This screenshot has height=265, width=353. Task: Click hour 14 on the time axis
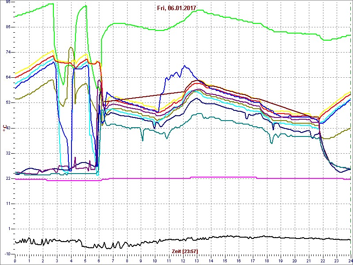[x=211, y=260]
